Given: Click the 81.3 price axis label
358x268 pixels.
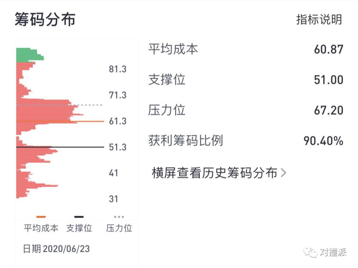Looking at the screenshot, I should [x=118, y=69].
